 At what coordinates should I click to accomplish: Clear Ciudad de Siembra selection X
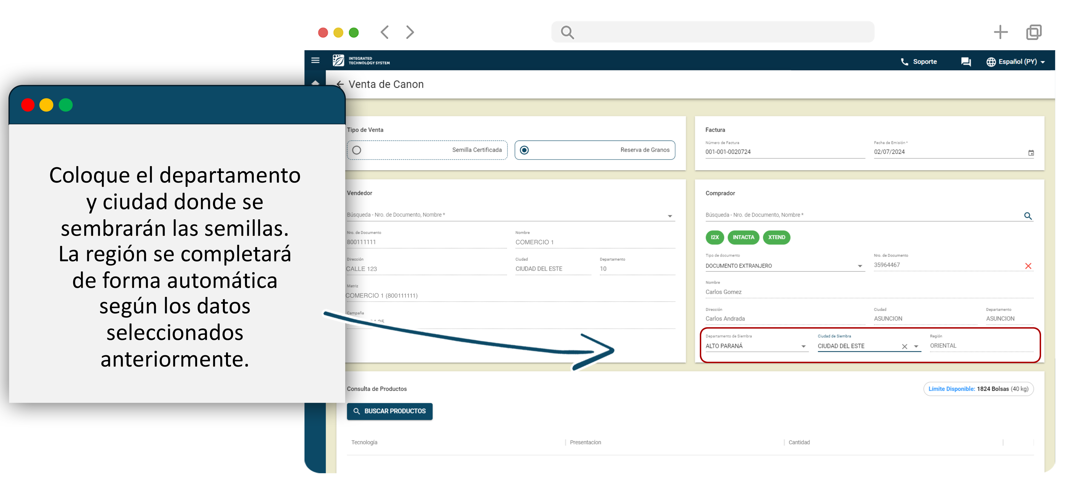click(x=905, y=347)
